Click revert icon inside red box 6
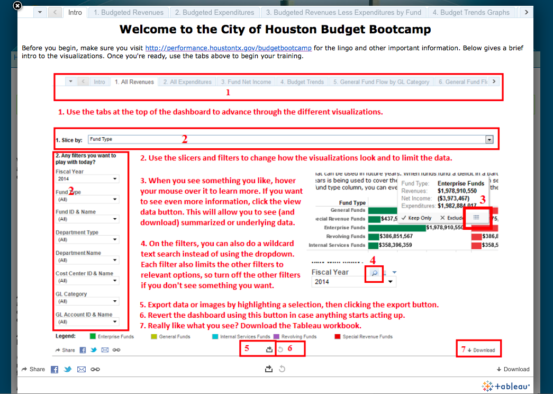The width and height of the screenshot is (553, 394). 280,349
